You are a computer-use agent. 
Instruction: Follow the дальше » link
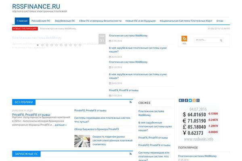[x=60, y=125]
